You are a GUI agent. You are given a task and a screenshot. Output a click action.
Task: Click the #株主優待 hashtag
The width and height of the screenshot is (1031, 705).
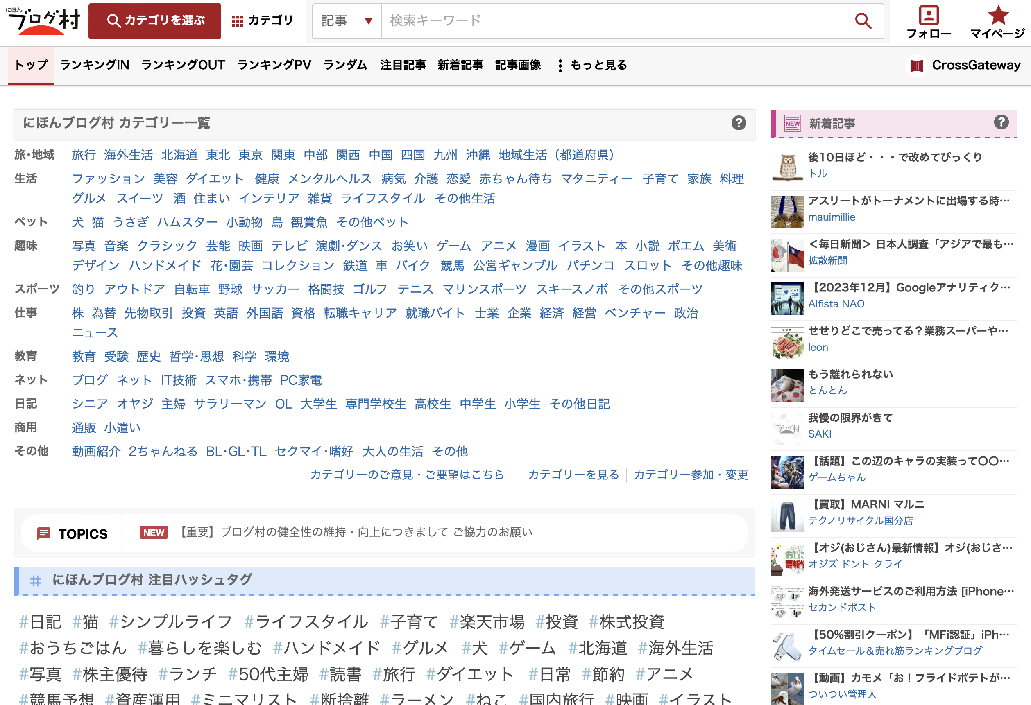[110, 674]
